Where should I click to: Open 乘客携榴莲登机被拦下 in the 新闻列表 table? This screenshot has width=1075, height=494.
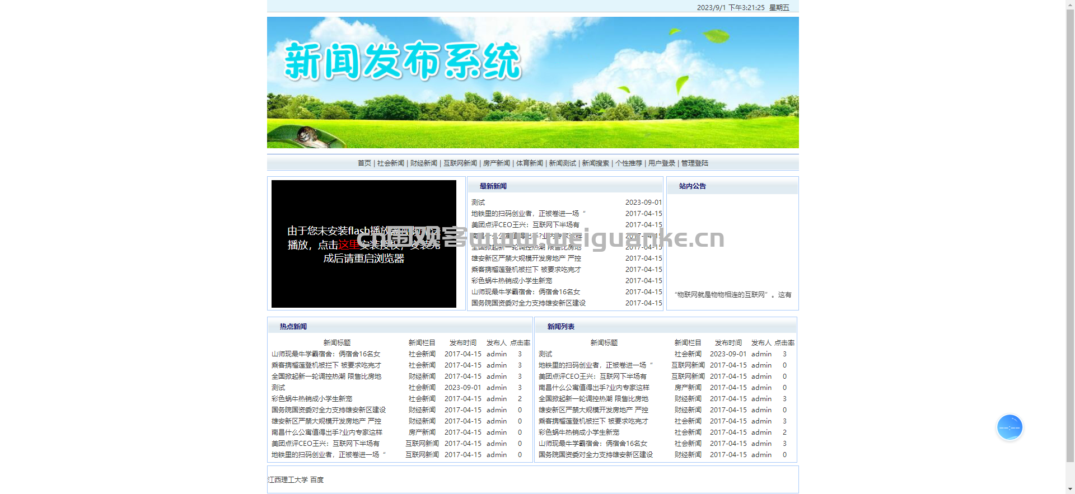click(x=593, y=421)
